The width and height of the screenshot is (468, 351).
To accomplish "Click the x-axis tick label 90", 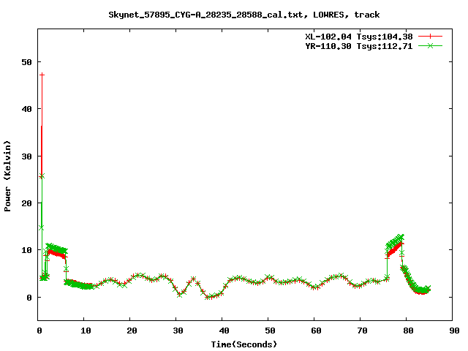I will click(454, 331).
